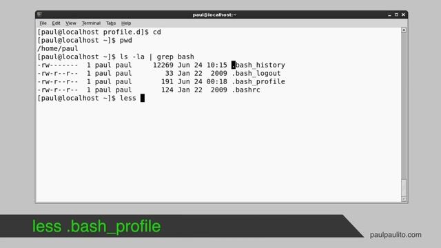Click the scrollbar down arrow
Screen dimensions: 441x248
click(x=404, y=199)
